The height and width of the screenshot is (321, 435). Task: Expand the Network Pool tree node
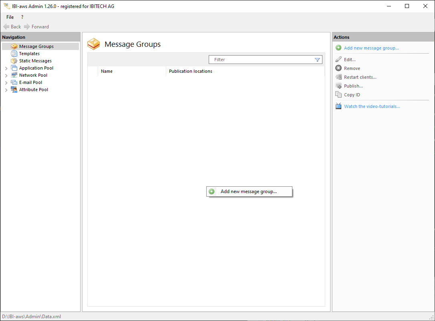pos(6,76)
